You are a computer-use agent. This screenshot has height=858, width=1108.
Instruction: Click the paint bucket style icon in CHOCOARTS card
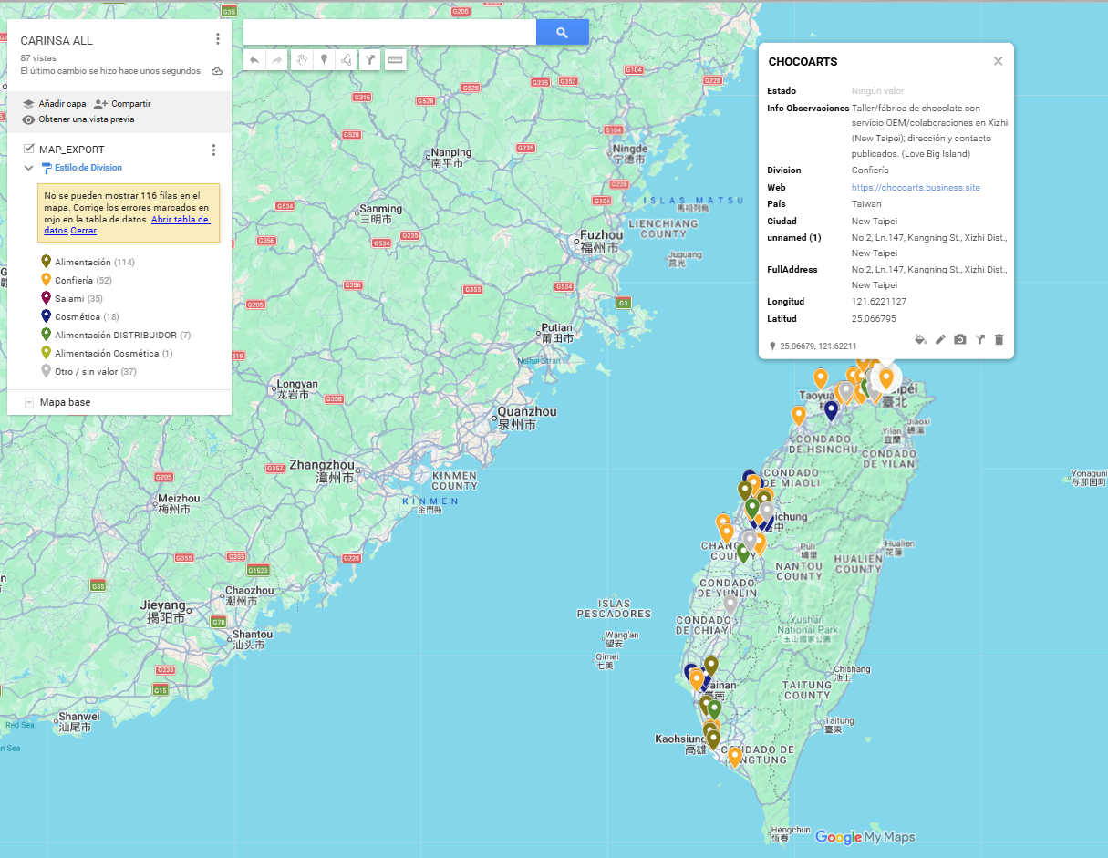pos(920,339)
